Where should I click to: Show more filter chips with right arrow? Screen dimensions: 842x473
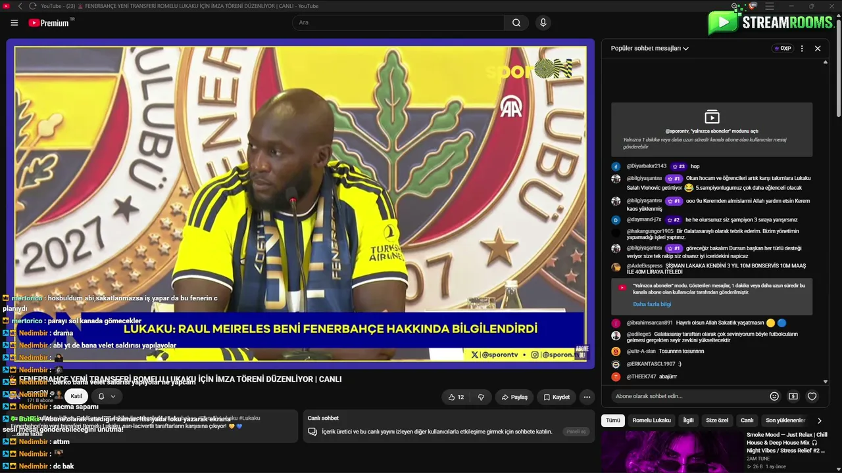point(819,420)
